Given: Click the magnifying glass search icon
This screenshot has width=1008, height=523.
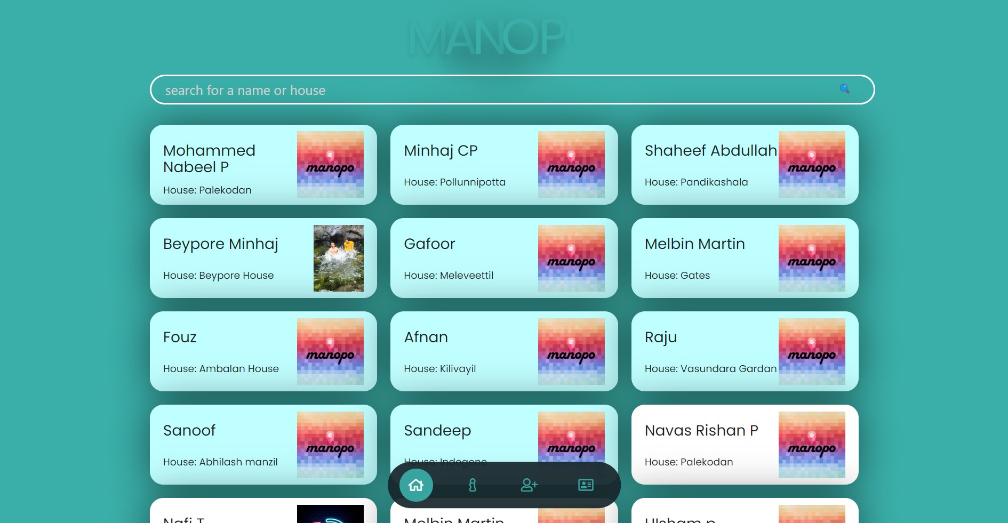Looking at the screenshot, I should pos(844,89).
